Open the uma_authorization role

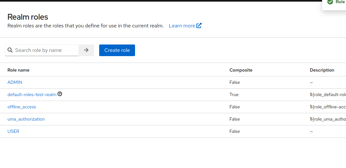[26, 119]
